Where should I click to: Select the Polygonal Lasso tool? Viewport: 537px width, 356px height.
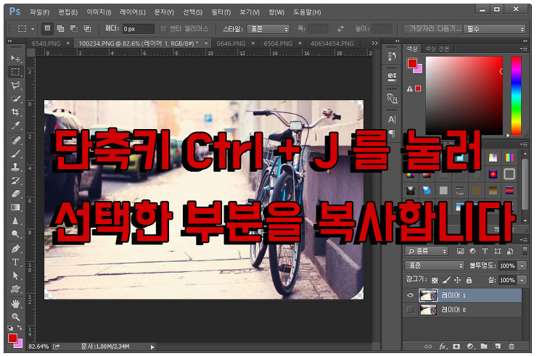15,86
